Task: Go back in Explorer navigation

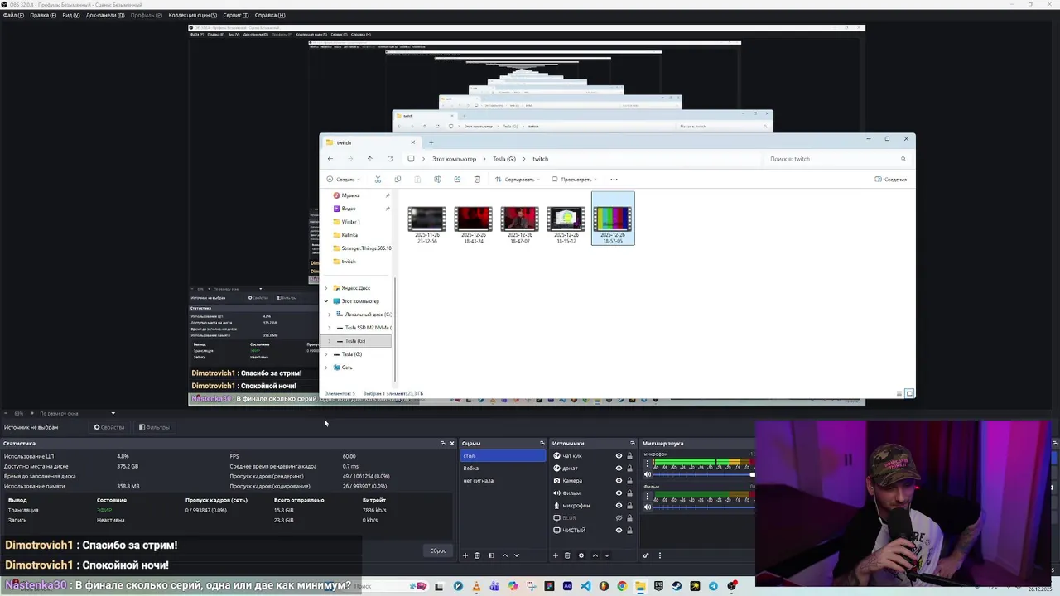Action: pos(330,159)
